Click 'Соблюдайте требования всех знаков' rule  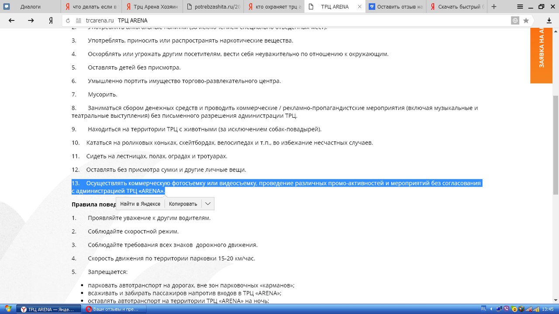click(x=173, y=245)
